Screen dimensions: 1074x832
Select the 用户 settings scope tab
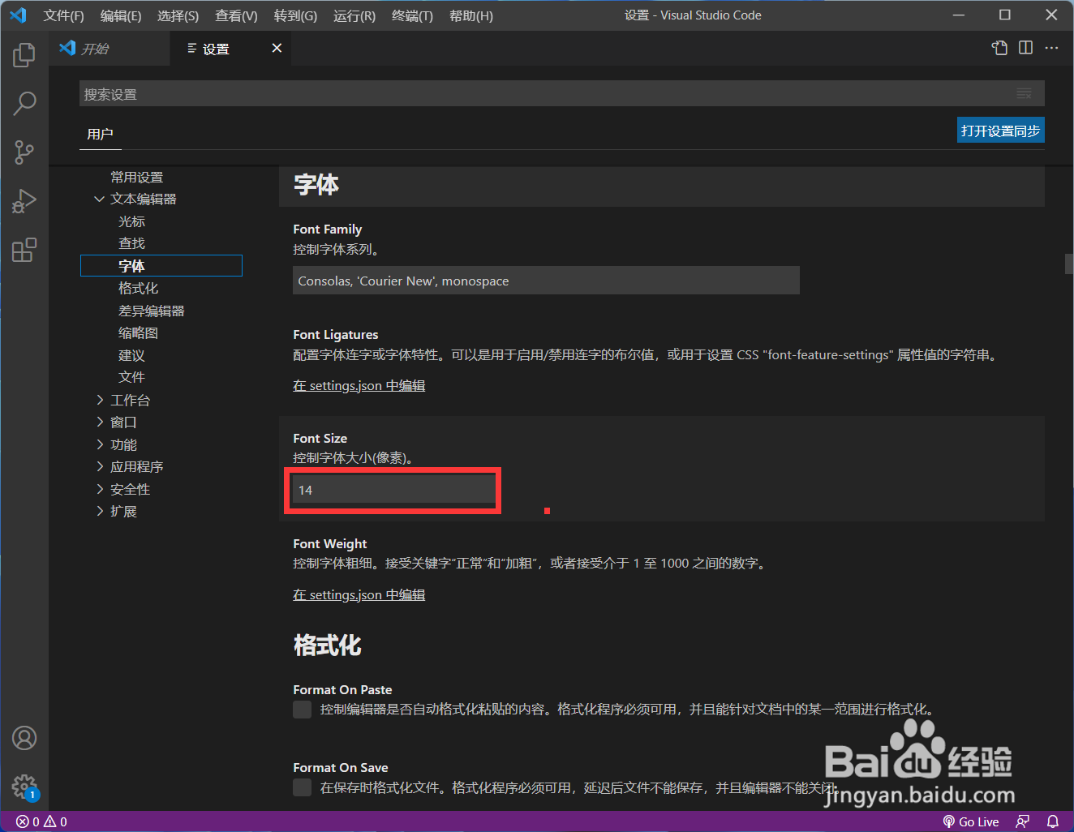(100, 134)
